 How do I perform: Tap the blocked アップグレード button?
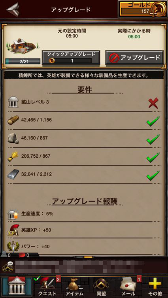[134, 58]
